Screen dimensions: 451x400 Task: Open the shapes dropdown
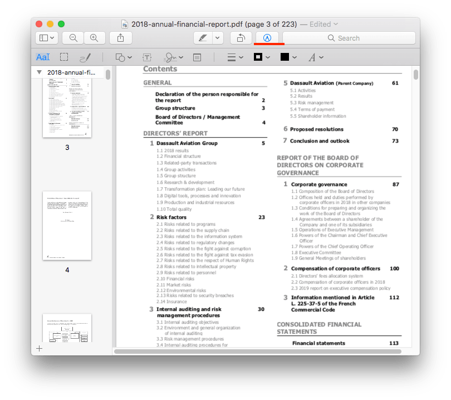coord(124,57)
